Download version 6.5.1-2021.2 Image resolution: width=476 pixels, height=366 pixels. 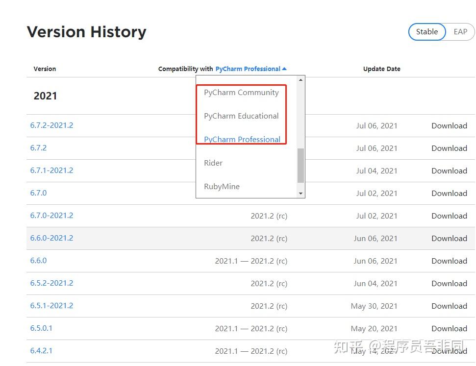tap(449, 306)
